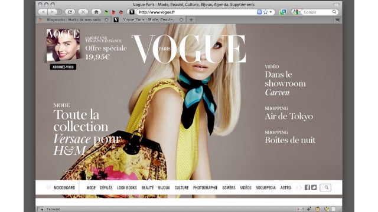Go back with the back arrow
378x212 pixels.
coord(43,12)
